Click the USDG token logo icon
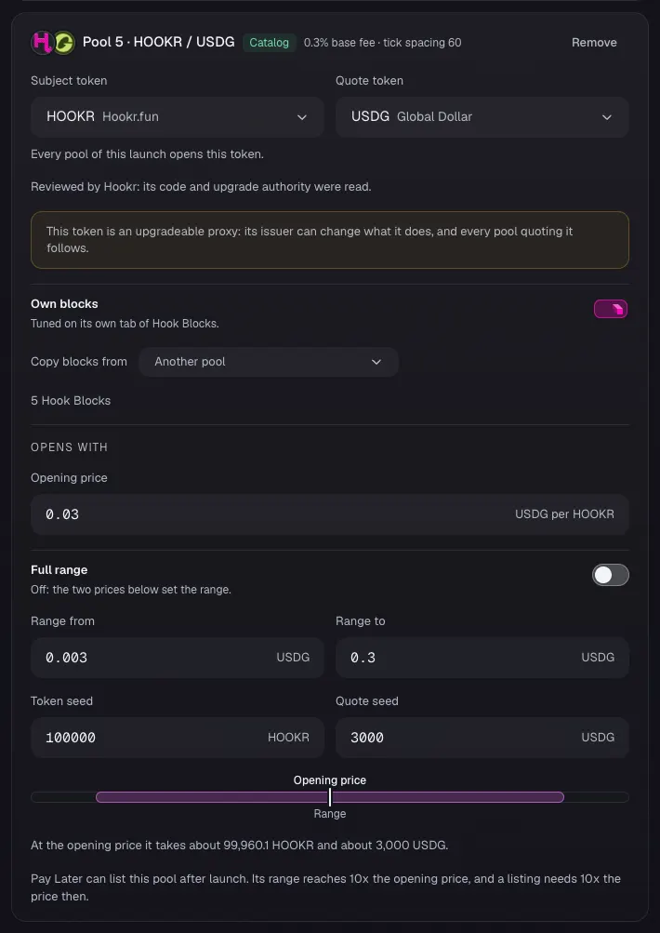The width and height of the screenshot is (660, 933). pos(64,43)
